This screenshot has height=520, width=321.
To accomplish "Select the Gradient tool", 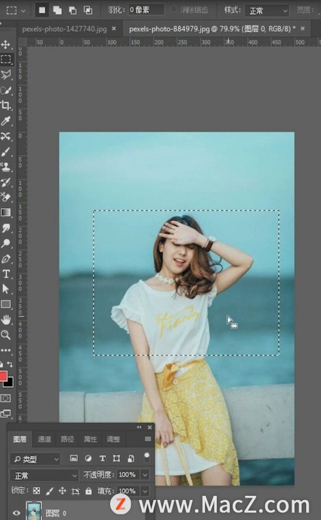I will [x=6, y=213].
